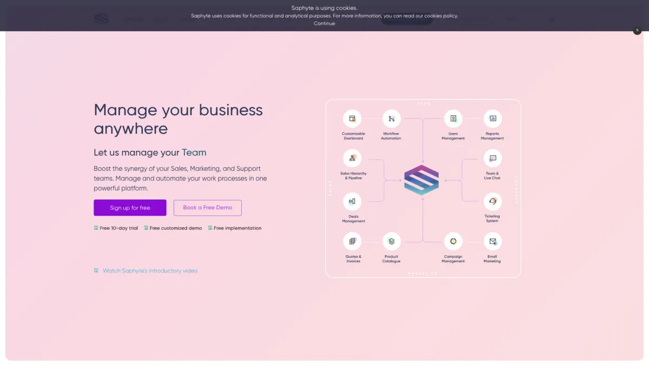Click the Customizable Dashboard label
Screen dimensions: 649x366
[353, 136]
